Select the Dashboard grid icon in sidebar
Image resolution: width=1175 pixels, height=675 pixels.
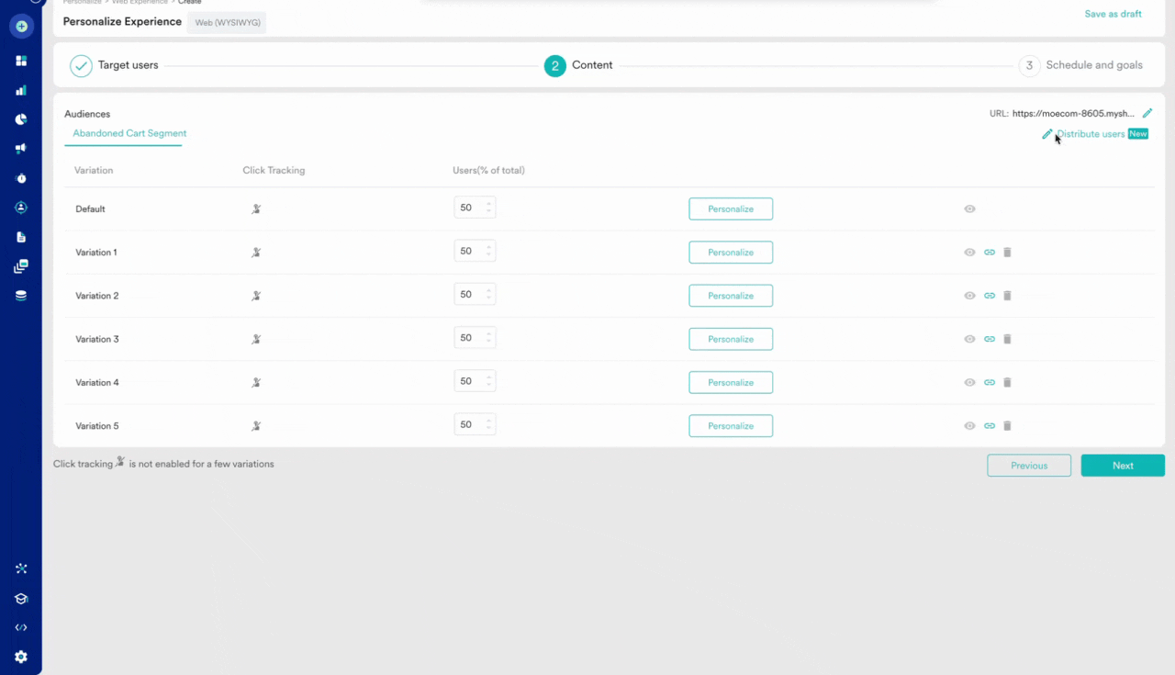20,60
